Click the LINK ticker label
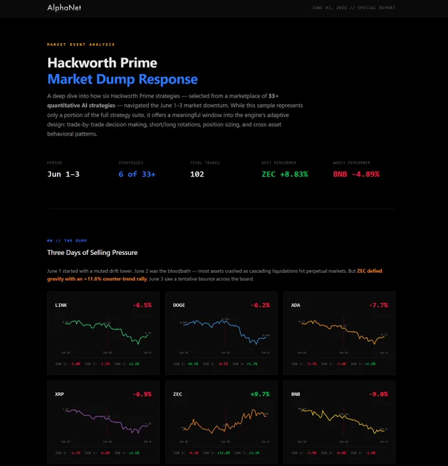 click(x=60, y=305)
